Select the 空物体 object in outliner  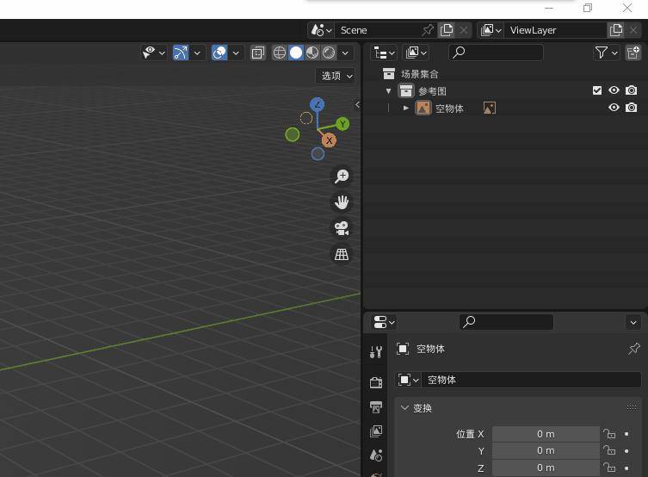pos(449,108)
